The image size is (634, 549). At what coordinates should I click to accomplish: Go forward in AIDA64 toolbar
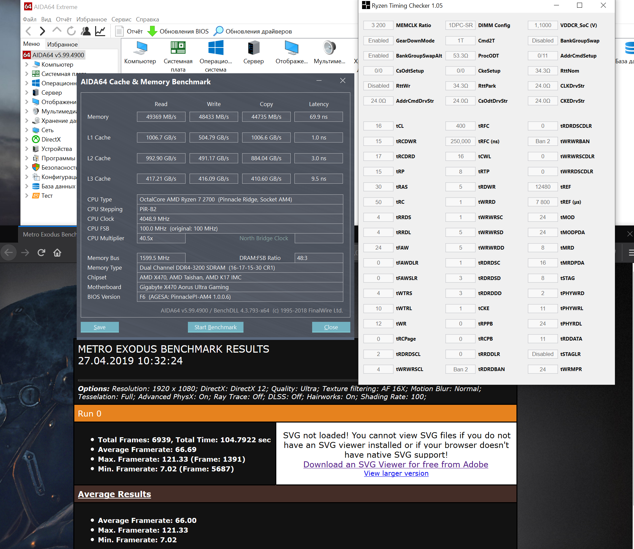coord(42,31)
